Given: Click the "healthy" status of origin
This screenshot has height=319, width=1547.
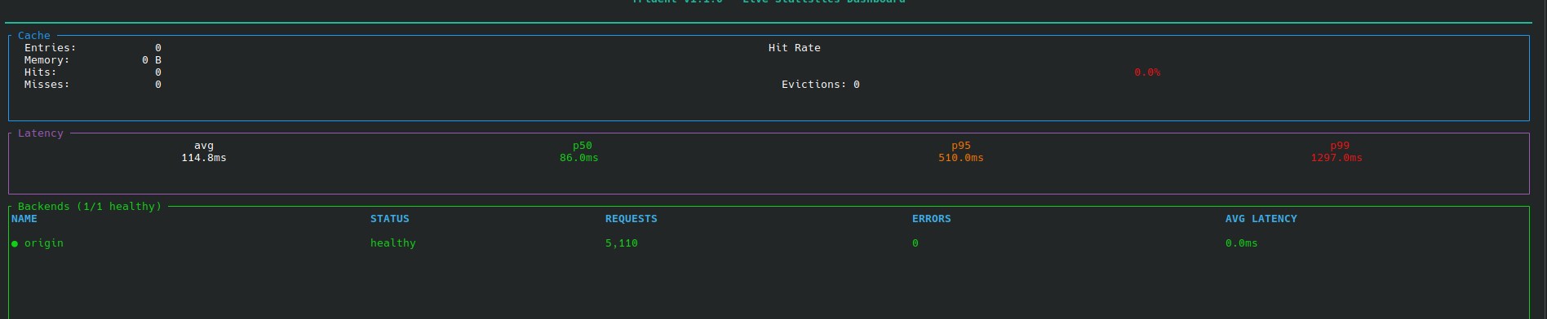Looking at the screenshot, I should pyautogui.click(x=393, y=243).
